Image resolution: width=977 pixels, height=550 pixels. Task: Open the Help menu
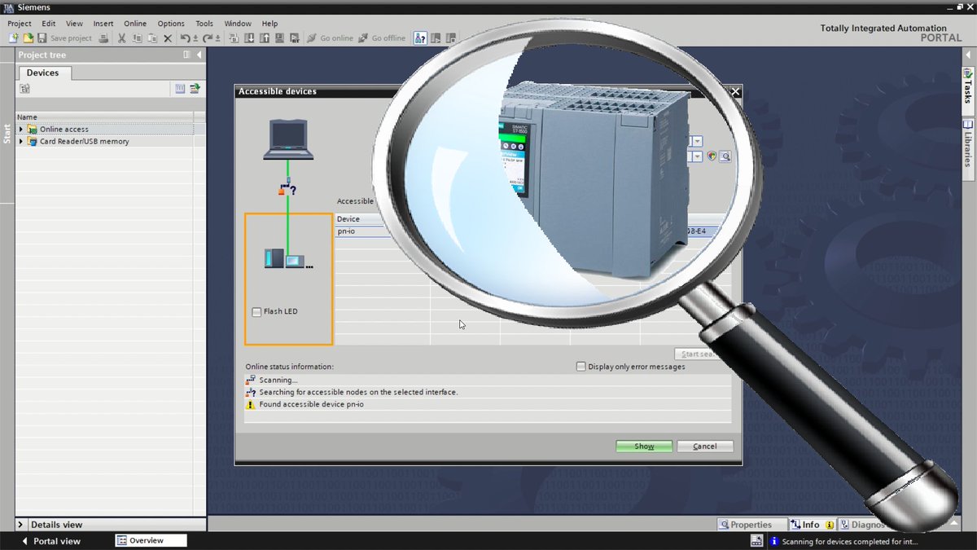pos(269,24)
